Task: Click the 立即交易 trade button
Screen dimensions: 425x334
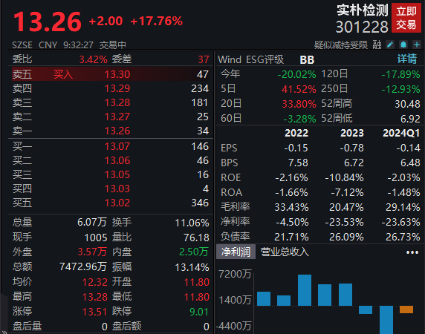Action: point(406,18)
